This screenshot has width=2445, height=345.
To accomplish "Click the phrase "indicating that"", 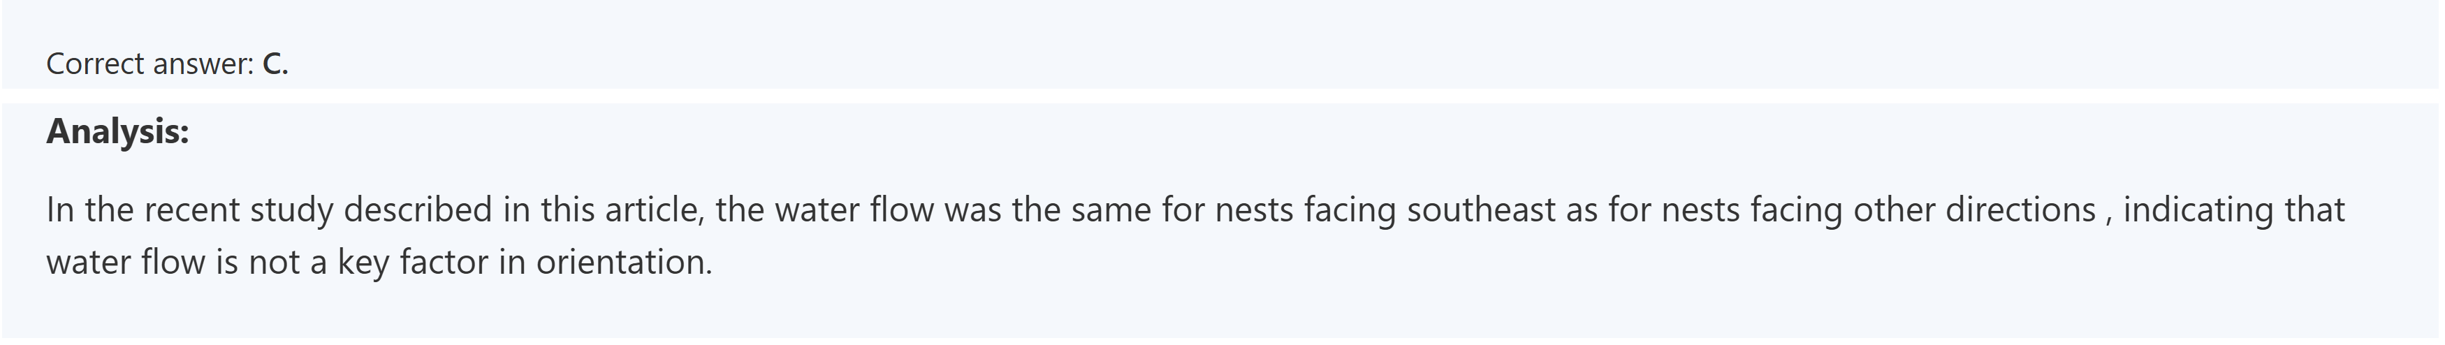I will (2233, 210).
